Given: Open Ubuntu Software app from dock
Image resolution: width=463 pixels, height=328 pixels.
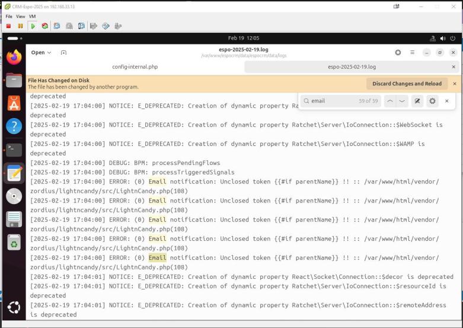Looking at the screenshot, I should click(x=14, y=103).
